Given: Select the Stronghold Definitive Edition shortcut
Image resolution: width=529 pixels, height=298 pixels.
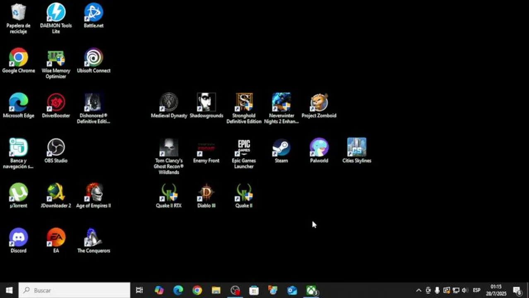Looking at the screenshot, I should 244,109.
